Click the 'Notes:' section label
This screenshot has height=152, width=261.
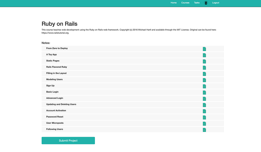[x=46, y=43]
